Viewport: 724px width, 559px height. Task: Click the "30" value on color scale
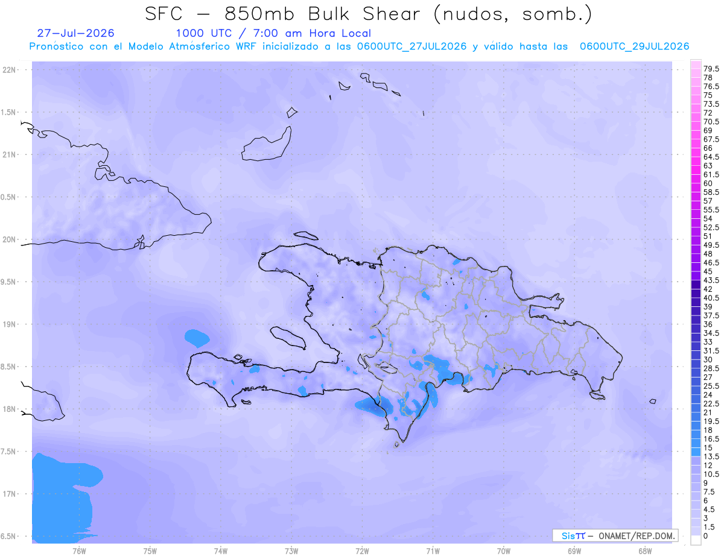click(708, 359)
